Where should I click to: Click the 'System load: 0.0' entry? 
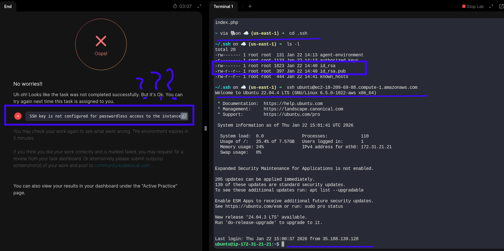pos(242,136)
